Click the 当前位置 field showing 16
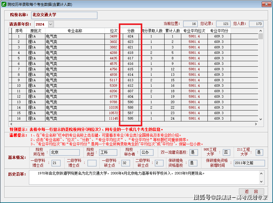Image resolution: width=273 pixels, height=203 pixels. click(190, 24)
